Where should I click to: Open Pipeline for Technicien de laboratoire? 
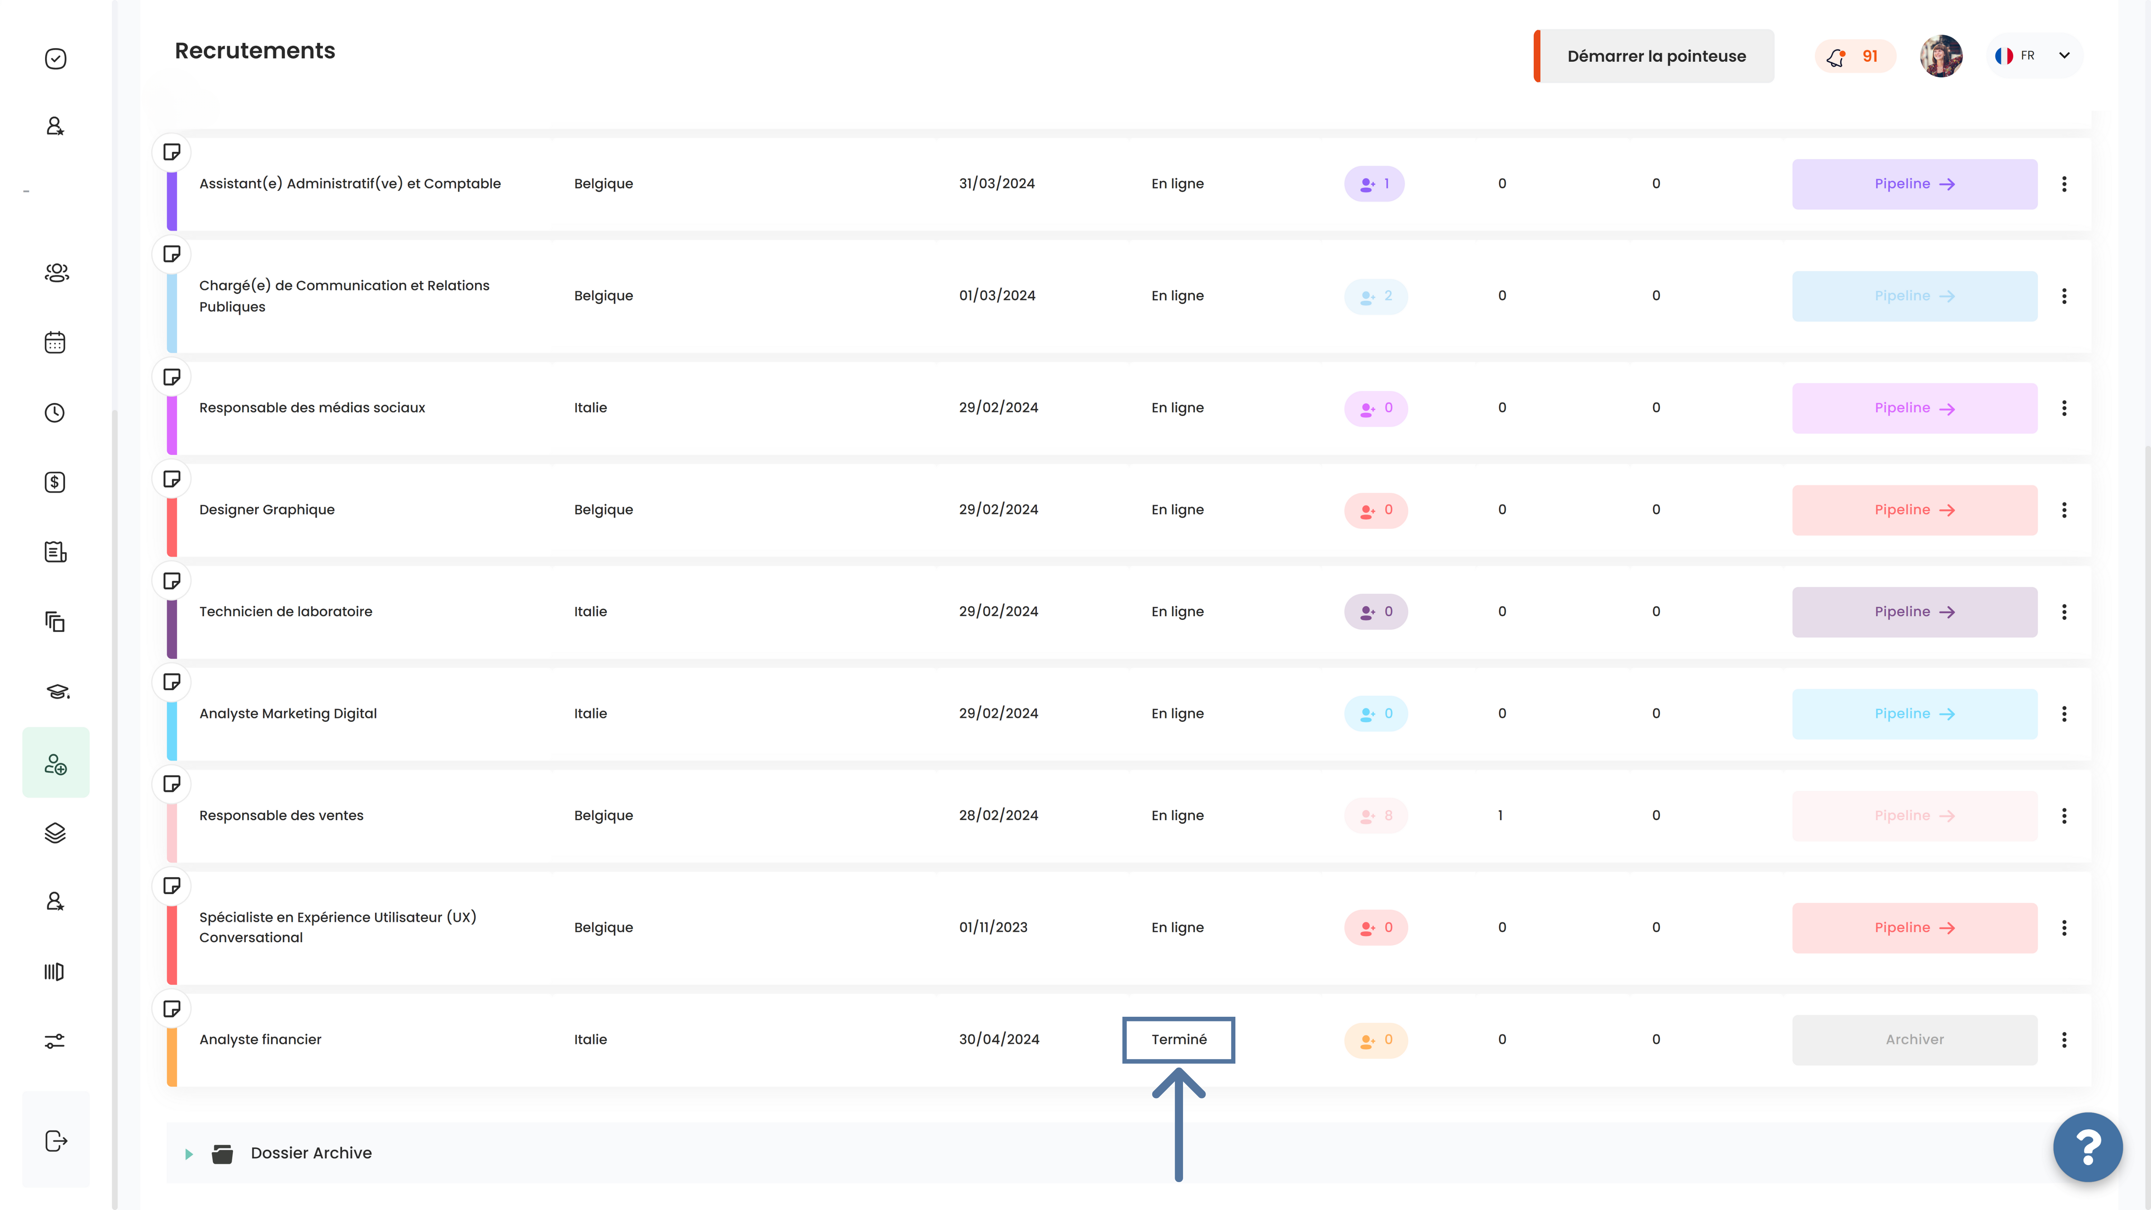coord(1915,611)
